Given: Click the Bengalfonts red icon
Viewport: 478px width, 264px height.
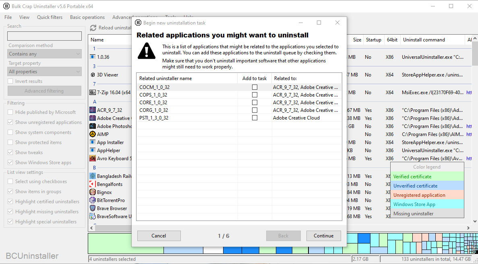Looking at the screenshot, I should (x=93, y=184).
